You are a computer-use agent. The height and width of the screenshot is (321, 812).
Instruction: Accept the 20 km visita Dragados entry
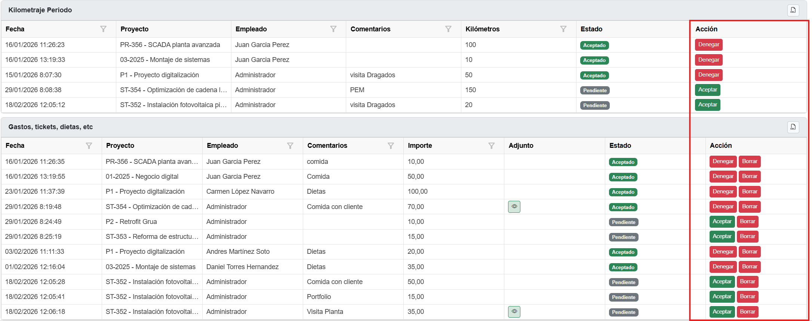click(x=707, y=105)
